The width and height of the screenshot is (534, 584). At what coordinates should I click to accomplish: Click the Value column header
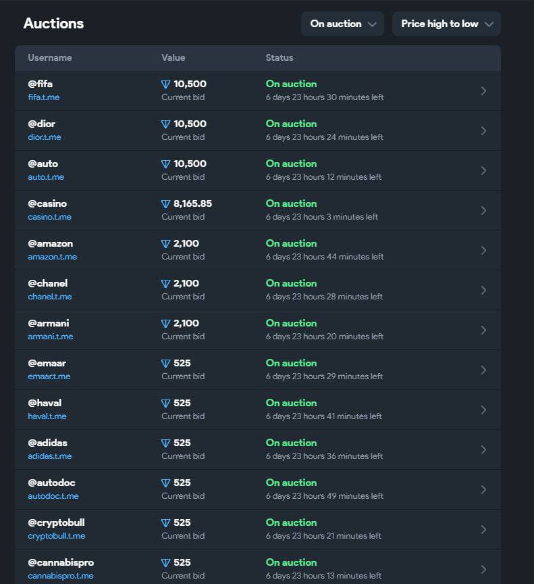pos(173,58)
